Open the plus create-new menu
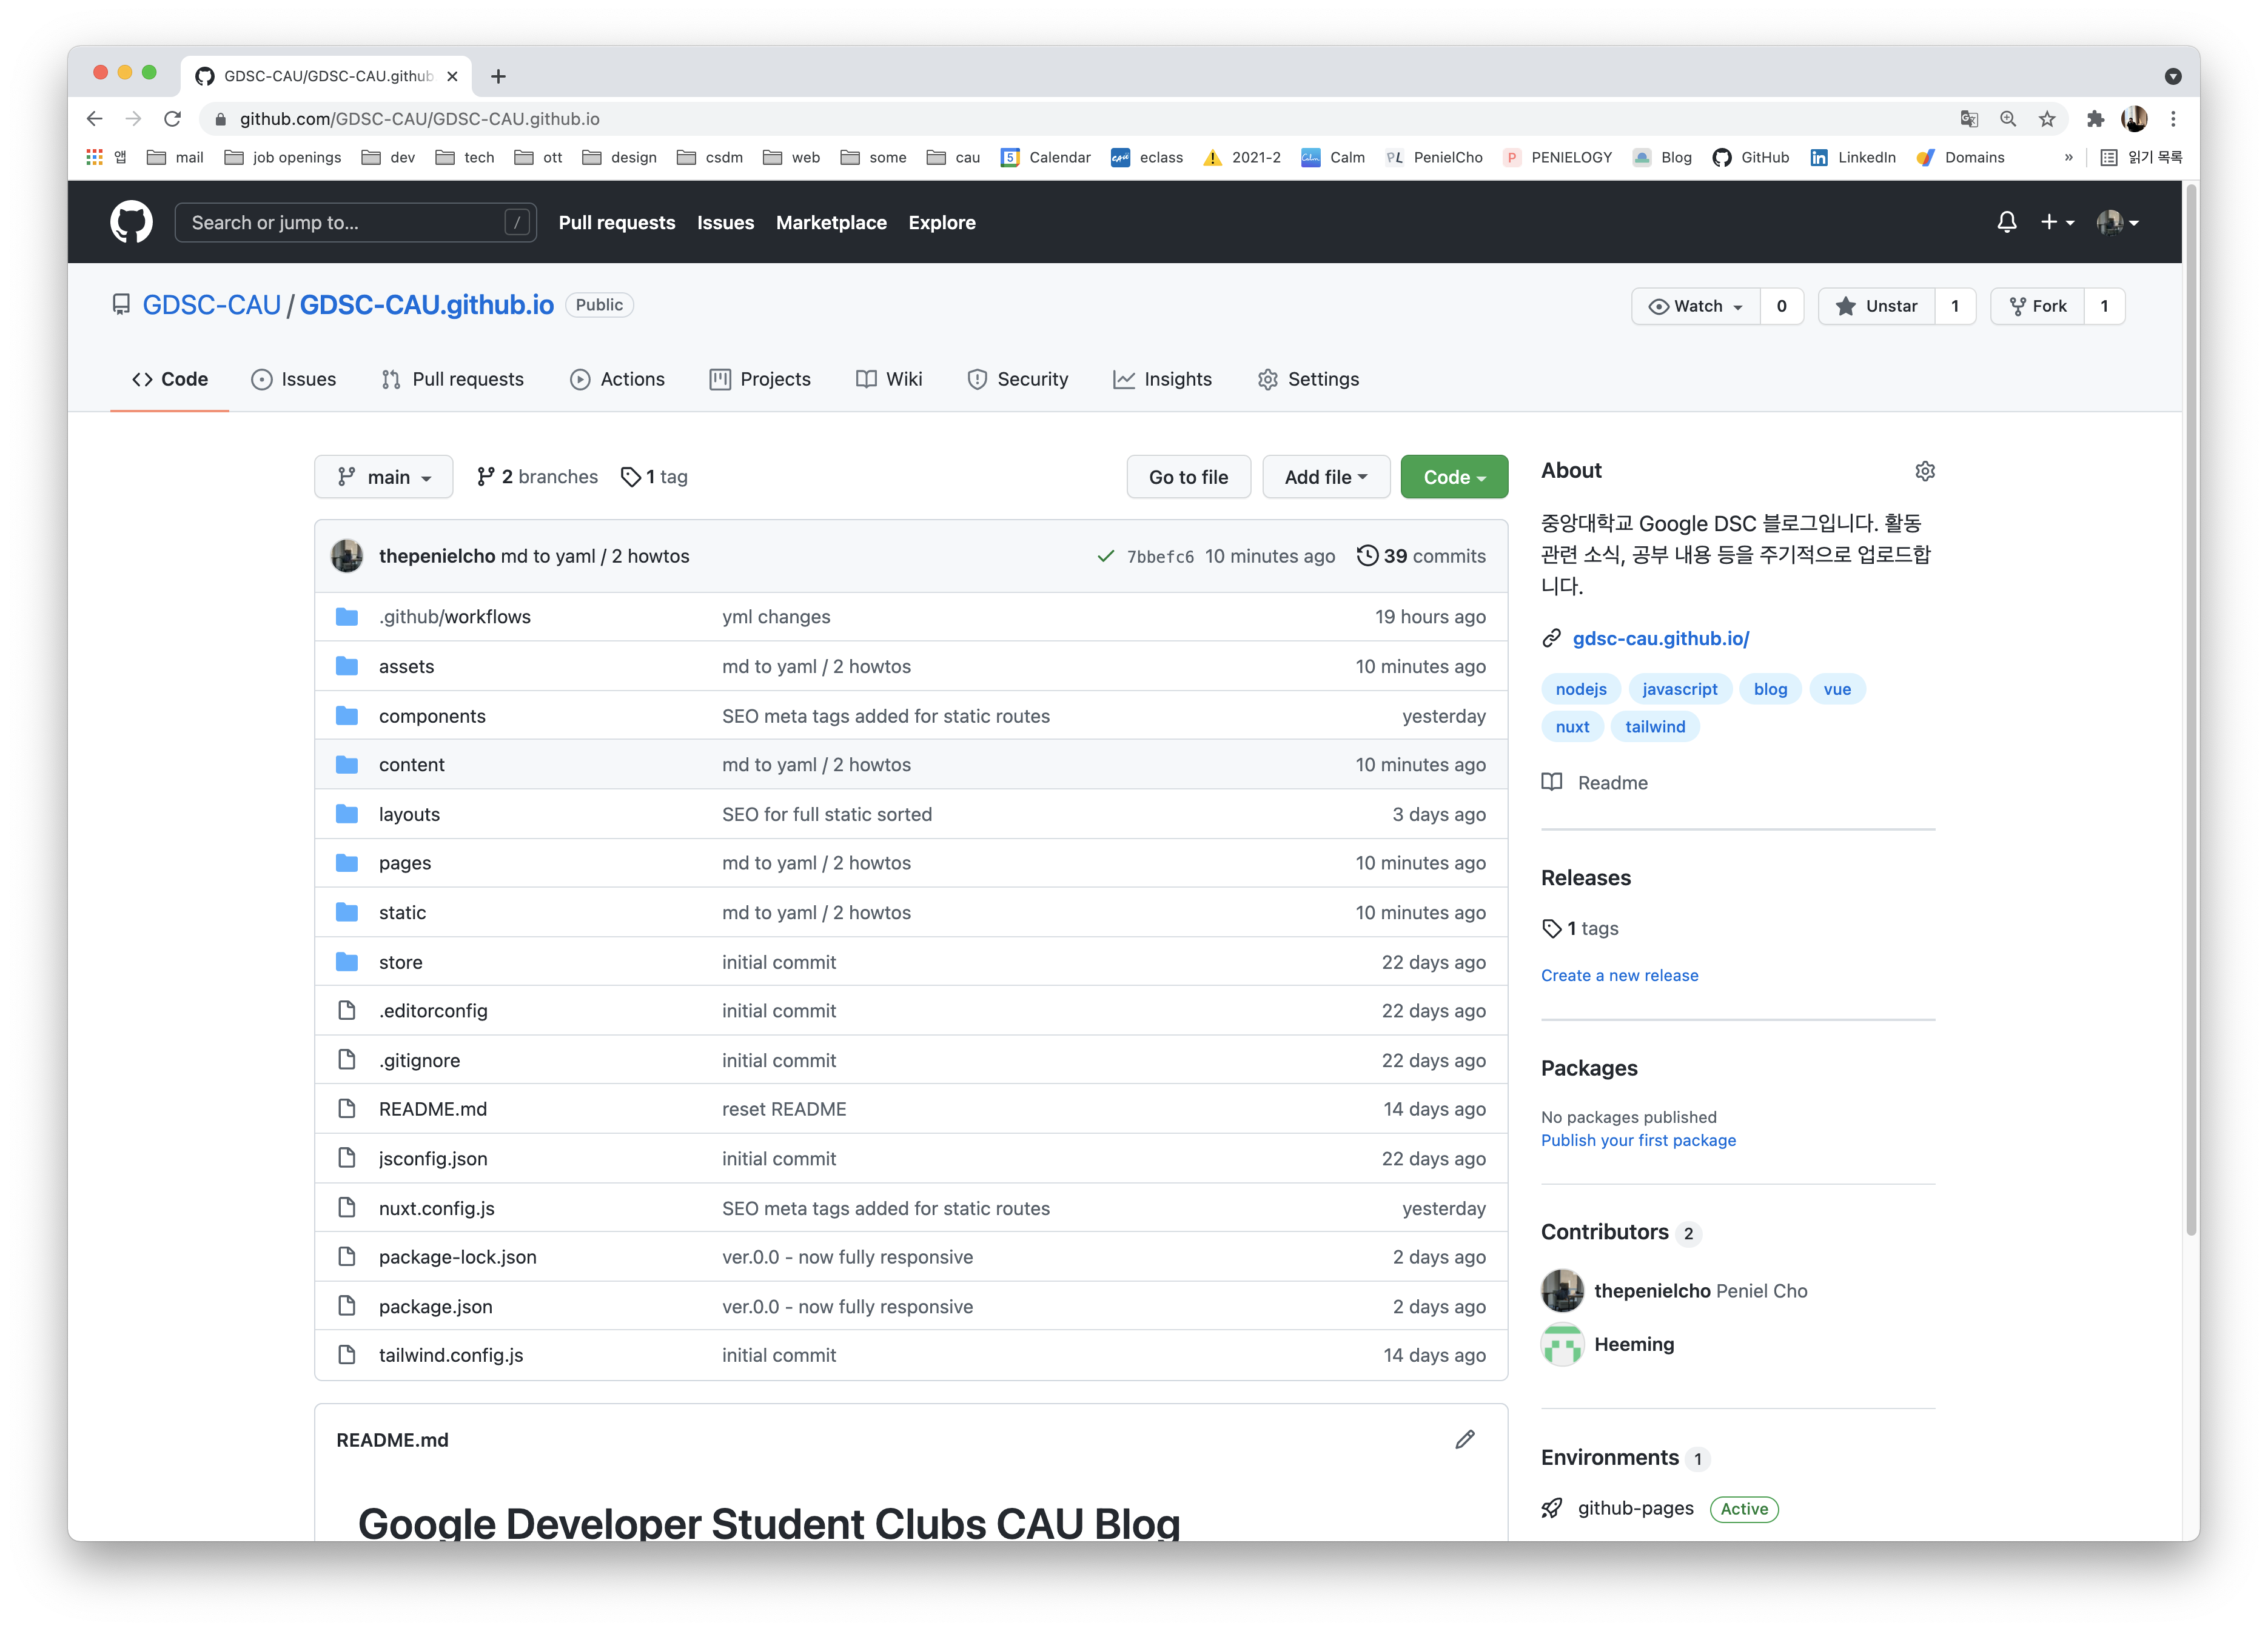Screen dimensions: 2268x1631 (x=2057, y=222)
